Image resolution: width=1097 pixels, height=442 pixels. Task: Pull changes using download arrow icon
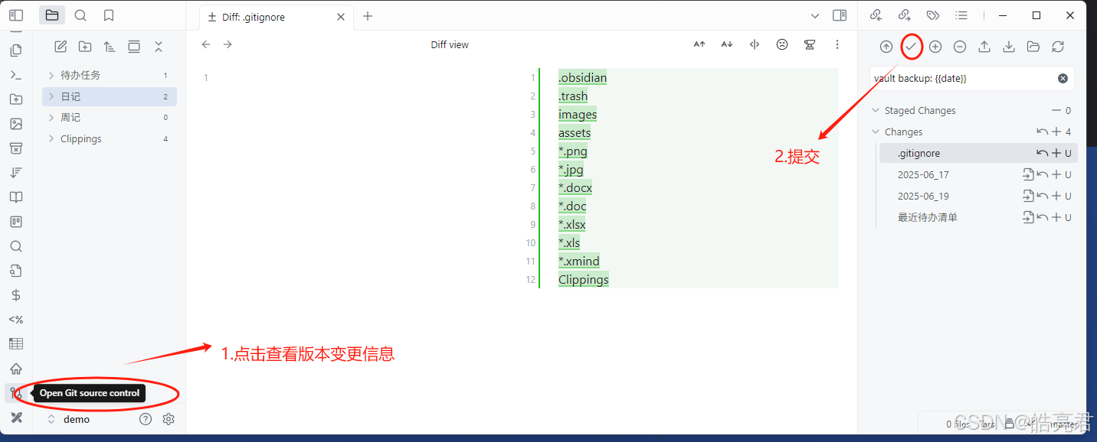1009,47
